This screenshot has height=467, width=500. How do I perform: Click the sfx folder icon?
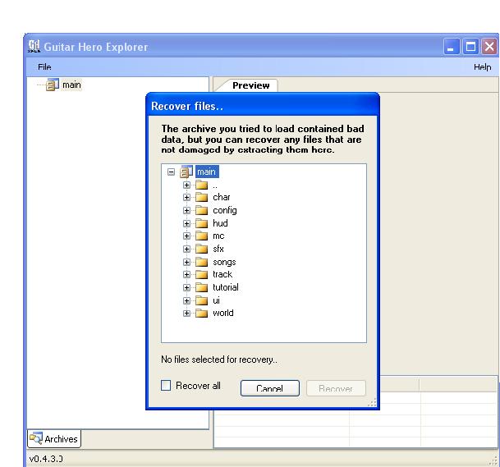(201, 249)
